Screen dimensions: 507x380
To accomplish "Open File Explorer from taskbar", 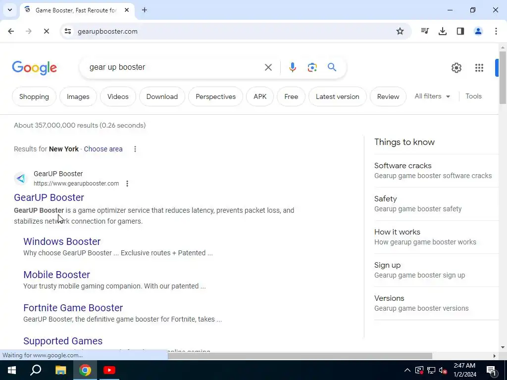I will tap(60, 370).
